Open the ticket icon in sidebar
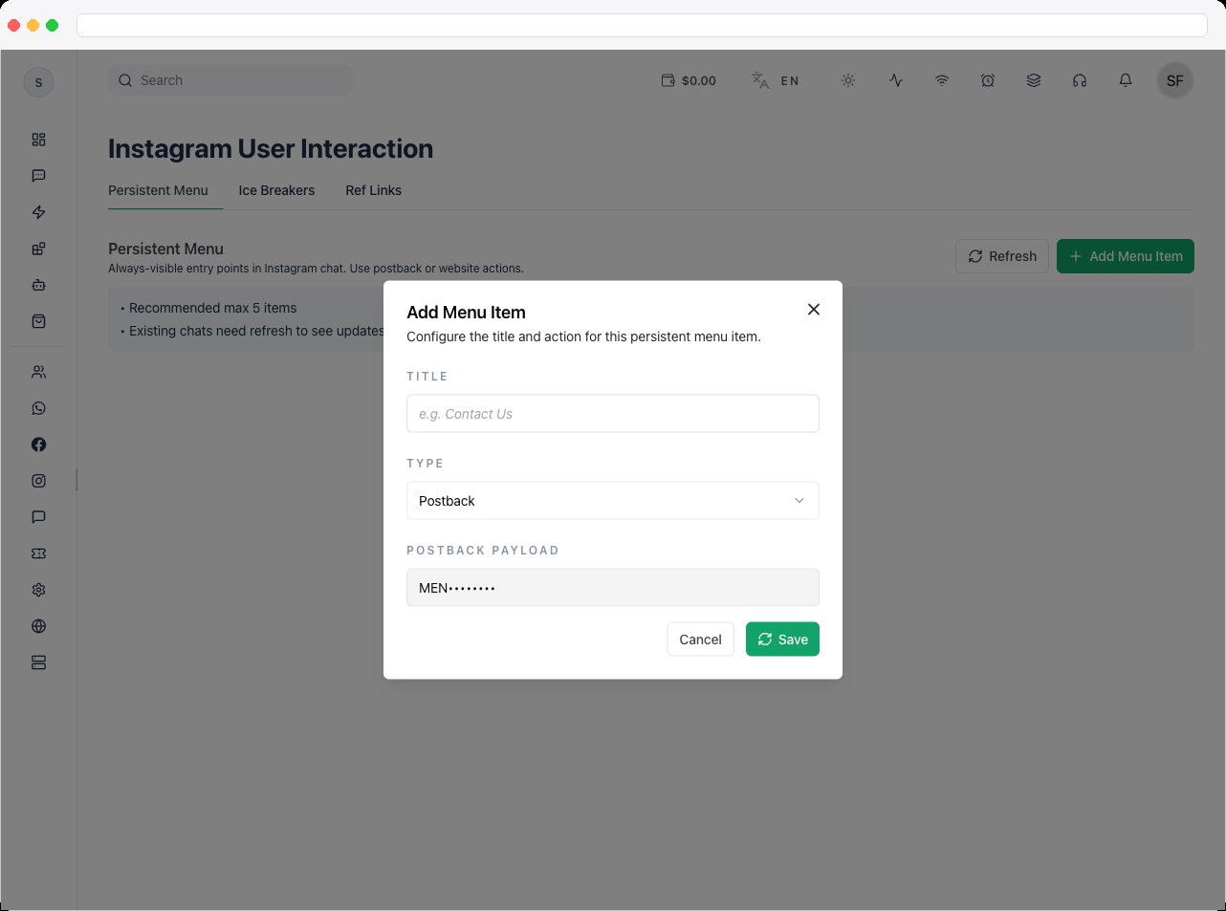 (x=38, y=553)
